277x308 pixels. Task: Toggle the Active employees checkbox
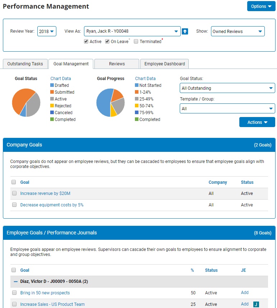[x=86, y=41]
